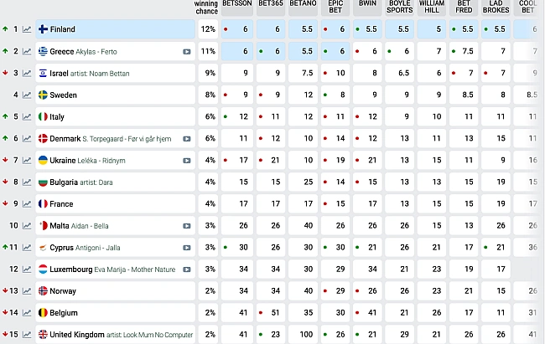Screen dimensions: 545x344
Task: Play the video for Greece's Ferto
Action: coord(187,51)
